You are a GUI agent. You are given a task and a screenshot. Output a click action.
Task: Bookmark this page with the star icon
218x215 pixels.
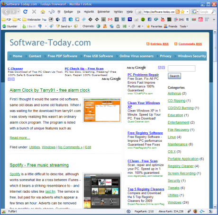coord(182,12)
